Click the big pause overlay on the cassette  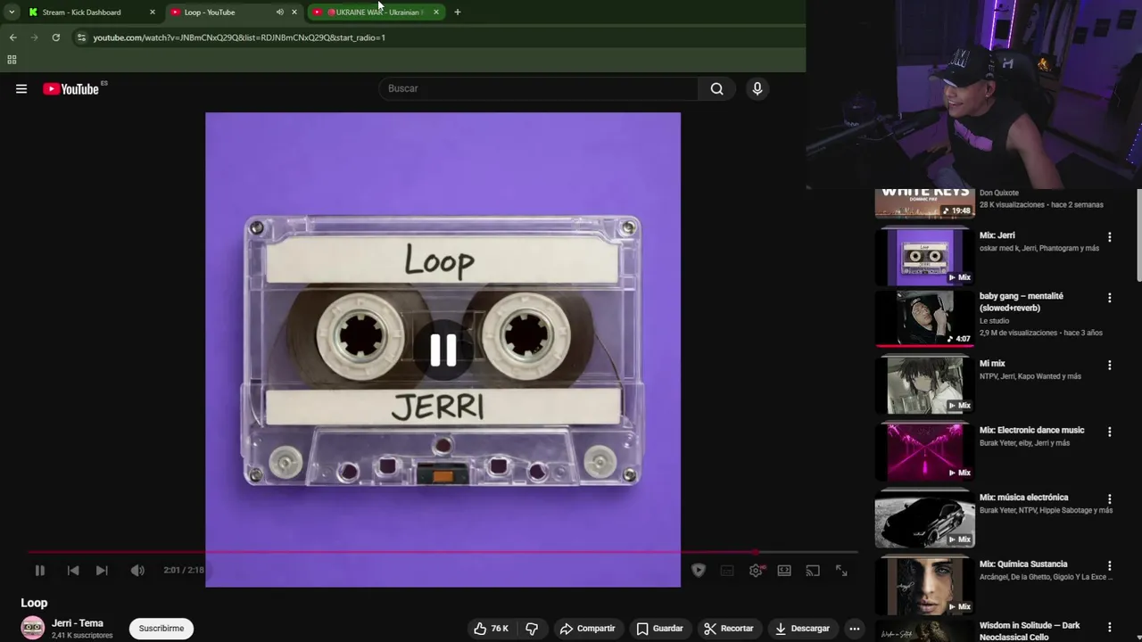point(443,350)
